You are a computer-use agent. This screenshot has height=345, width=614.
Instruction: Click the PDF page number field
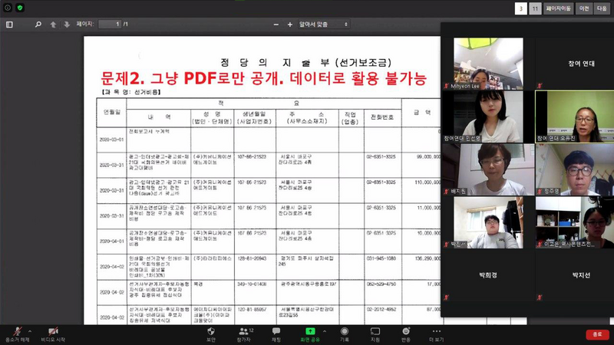[x=107, y=25]
